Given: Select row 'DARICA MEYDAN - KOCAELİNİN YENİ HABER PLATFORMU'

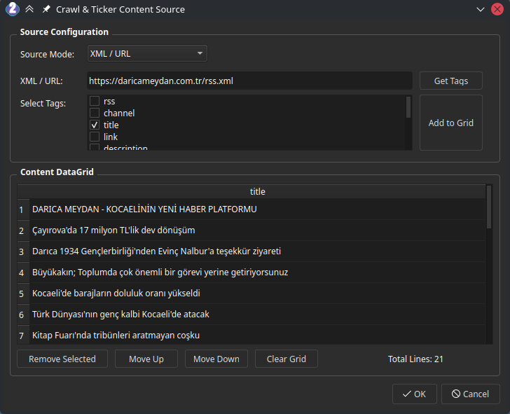Looking at the screenshot, I should point(257,209).
